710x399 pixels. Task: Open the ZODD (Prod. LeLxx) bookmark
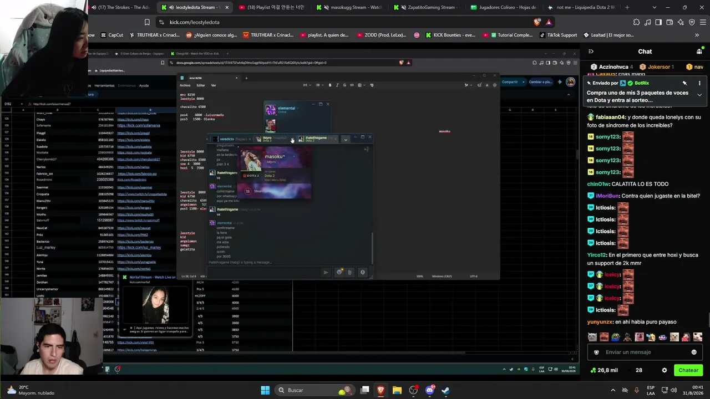381,35
